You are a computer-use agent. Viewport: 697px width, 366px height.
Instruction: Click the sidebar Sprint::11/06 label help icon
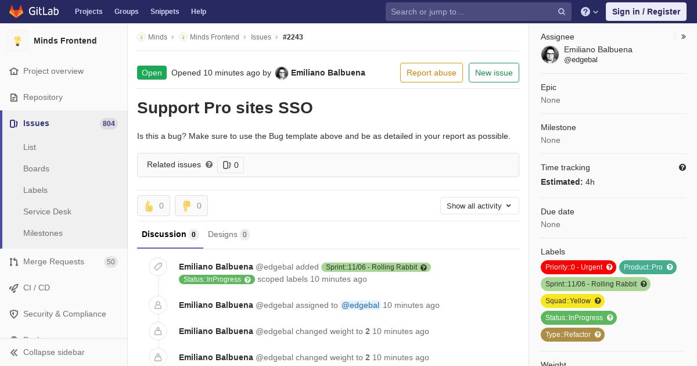644,284
